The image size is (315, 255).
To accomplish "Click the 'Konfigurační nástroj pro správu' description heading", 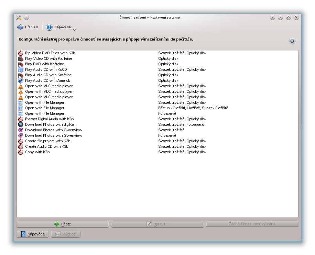I will click(106, 40).
